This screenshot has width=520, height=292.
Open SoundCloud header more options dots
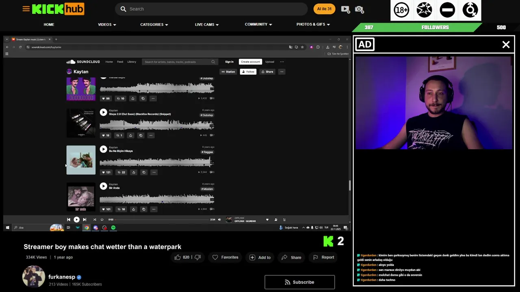pyautogui.click(x=282, y=62)
